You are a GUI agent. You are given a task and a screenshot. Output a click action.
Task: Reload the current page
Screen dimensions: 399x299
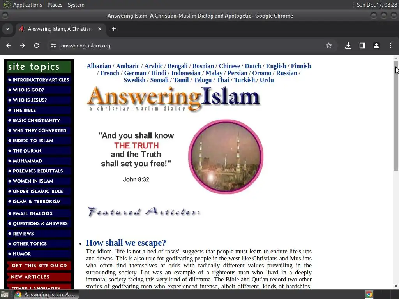click(37, 46)
